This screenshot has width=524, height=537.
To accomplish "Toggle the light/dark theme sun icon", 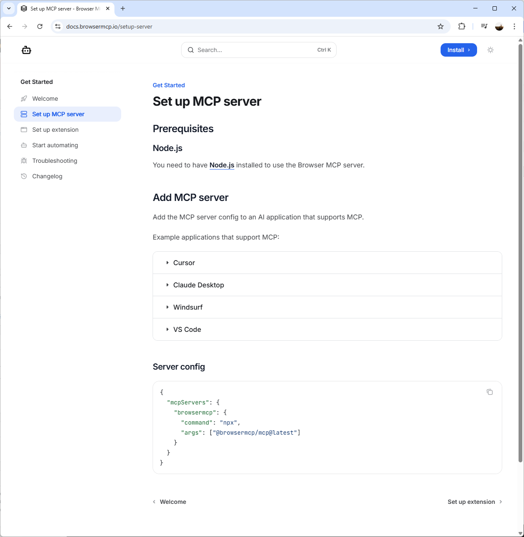I will [x=490, y=50].
